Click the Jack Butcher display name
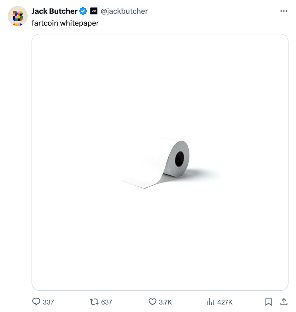This screenshot has height=312, width=296. click(x=54, y=11)
